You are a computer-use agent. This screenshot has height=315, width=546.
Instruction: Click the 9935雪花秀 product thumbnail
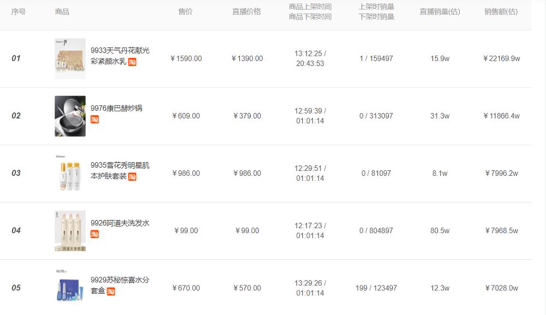click(x=69, y=175)
